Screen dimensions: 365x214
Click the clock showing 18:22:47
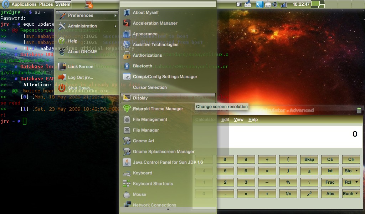coord(301,4)
